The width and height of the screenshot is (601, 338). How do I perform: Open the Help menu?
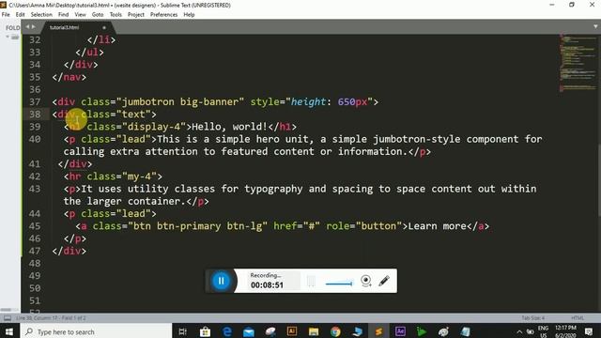tap(189, 15)
